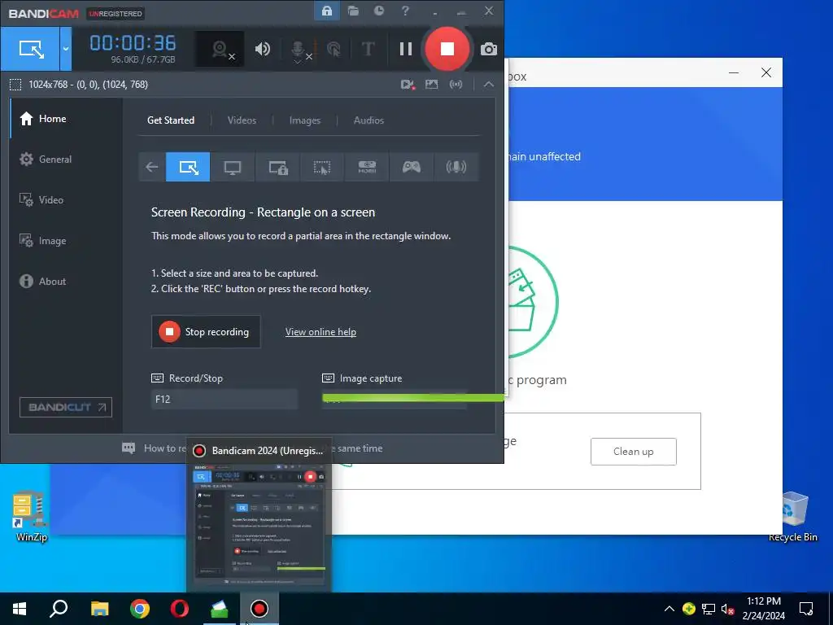Launch Google Chrome from taskbar
The height and width of the screenshot is (625, 833).
[x=140, y=609]
